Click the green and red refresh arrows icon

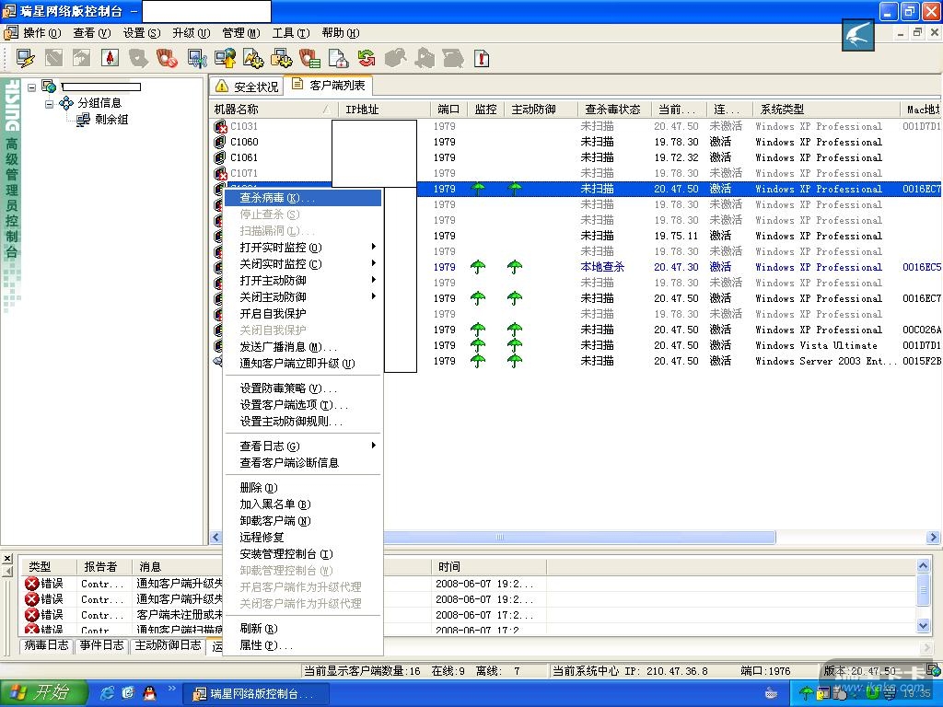367,58
